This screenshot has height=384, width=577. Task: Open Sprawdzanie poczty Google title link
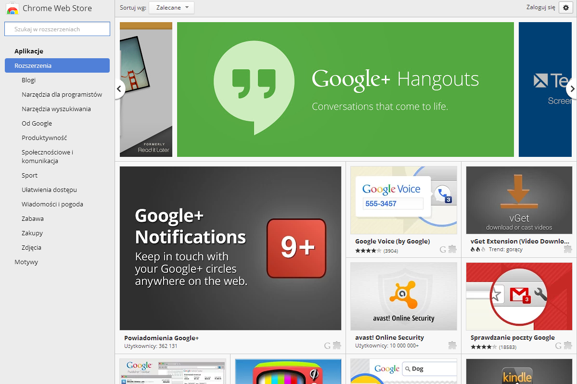click(513, 337)
